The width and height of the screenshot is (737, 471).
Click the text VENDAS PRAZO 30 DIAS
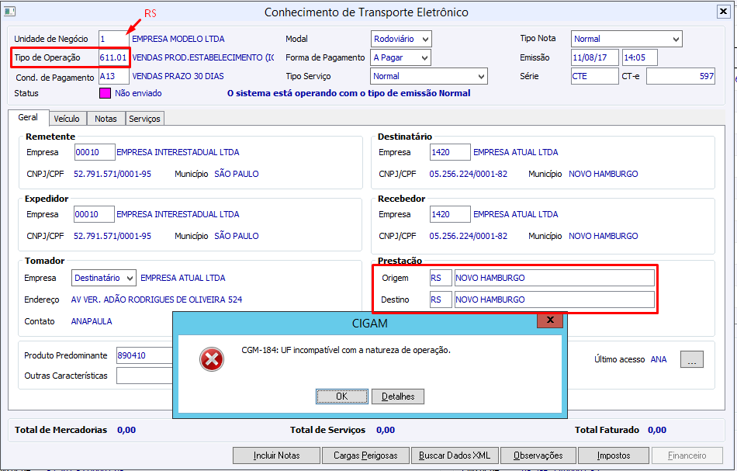[178, 76]
